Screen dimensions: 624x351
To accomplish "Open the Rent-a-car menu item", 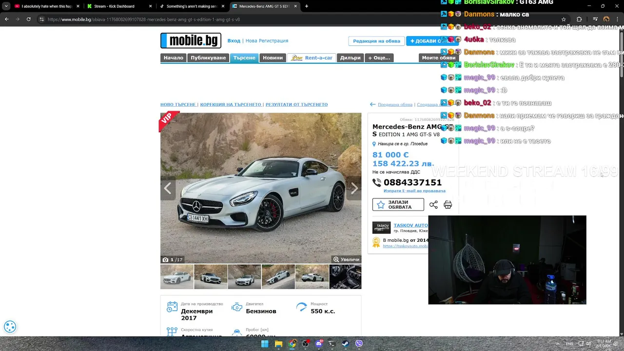I will tap(312, 58).
